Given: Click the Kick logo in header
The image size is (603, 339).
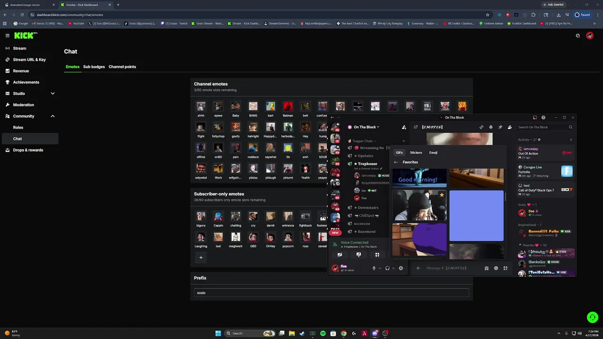Looking at the screenshot, I should tap(25, 35).
